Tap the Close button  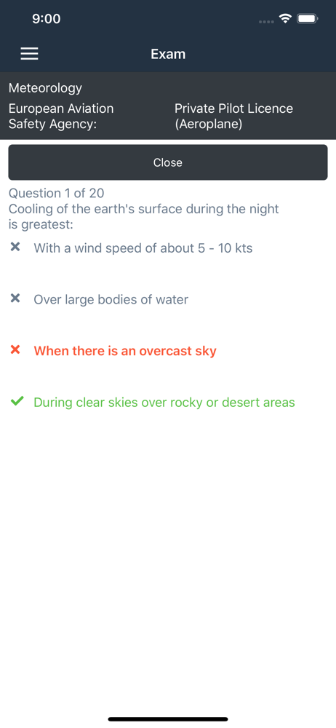(168, 162)
